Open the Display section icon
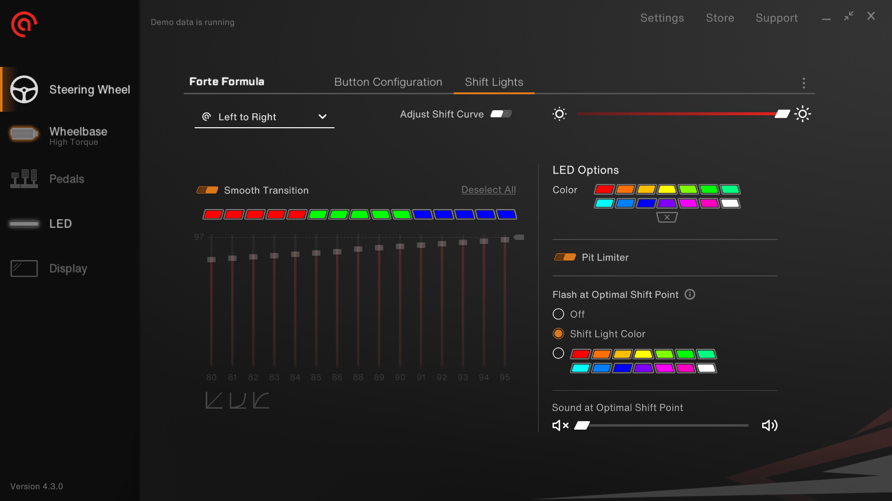 click(24, 268)
